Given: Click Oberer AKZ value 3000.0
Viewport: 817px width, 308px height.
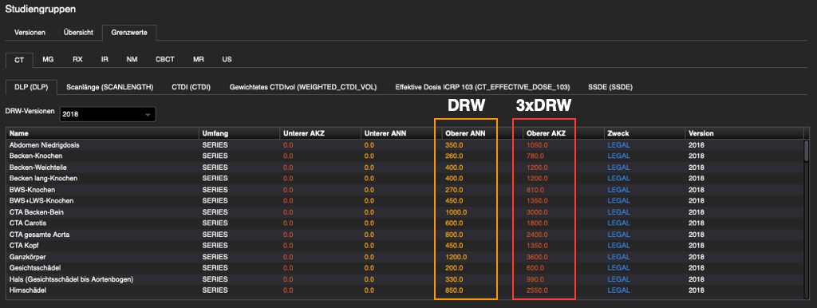Looking at the screenshot, I should [x=537, y=212].
